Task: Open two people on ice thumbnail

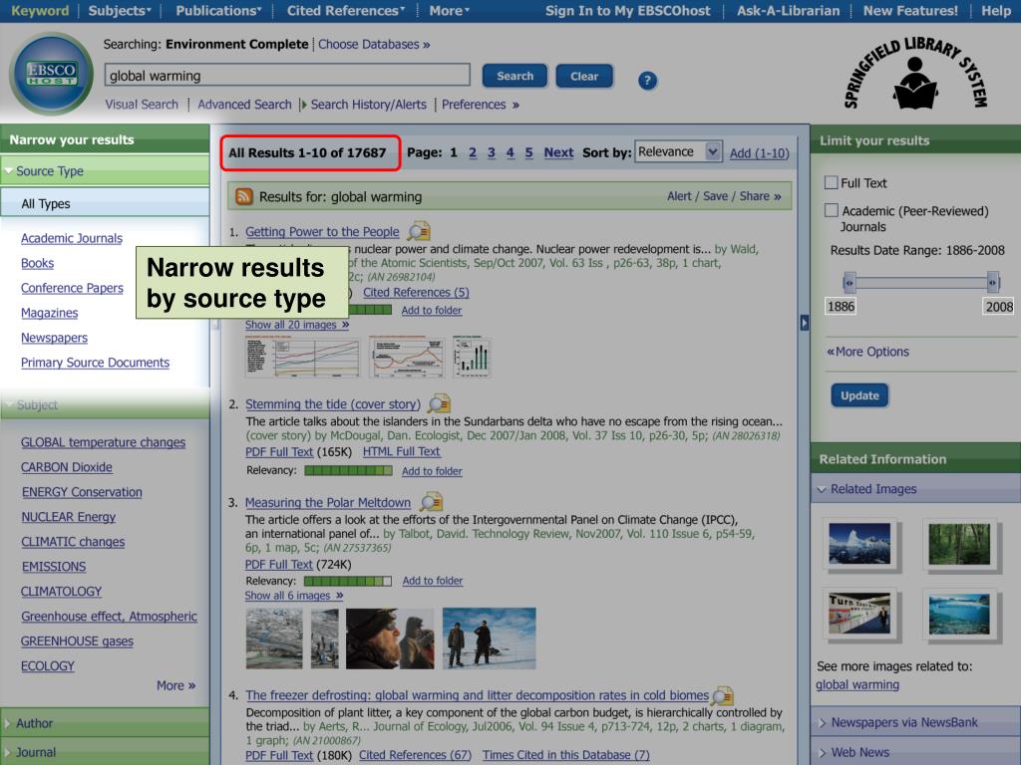Action: (489, 638)
